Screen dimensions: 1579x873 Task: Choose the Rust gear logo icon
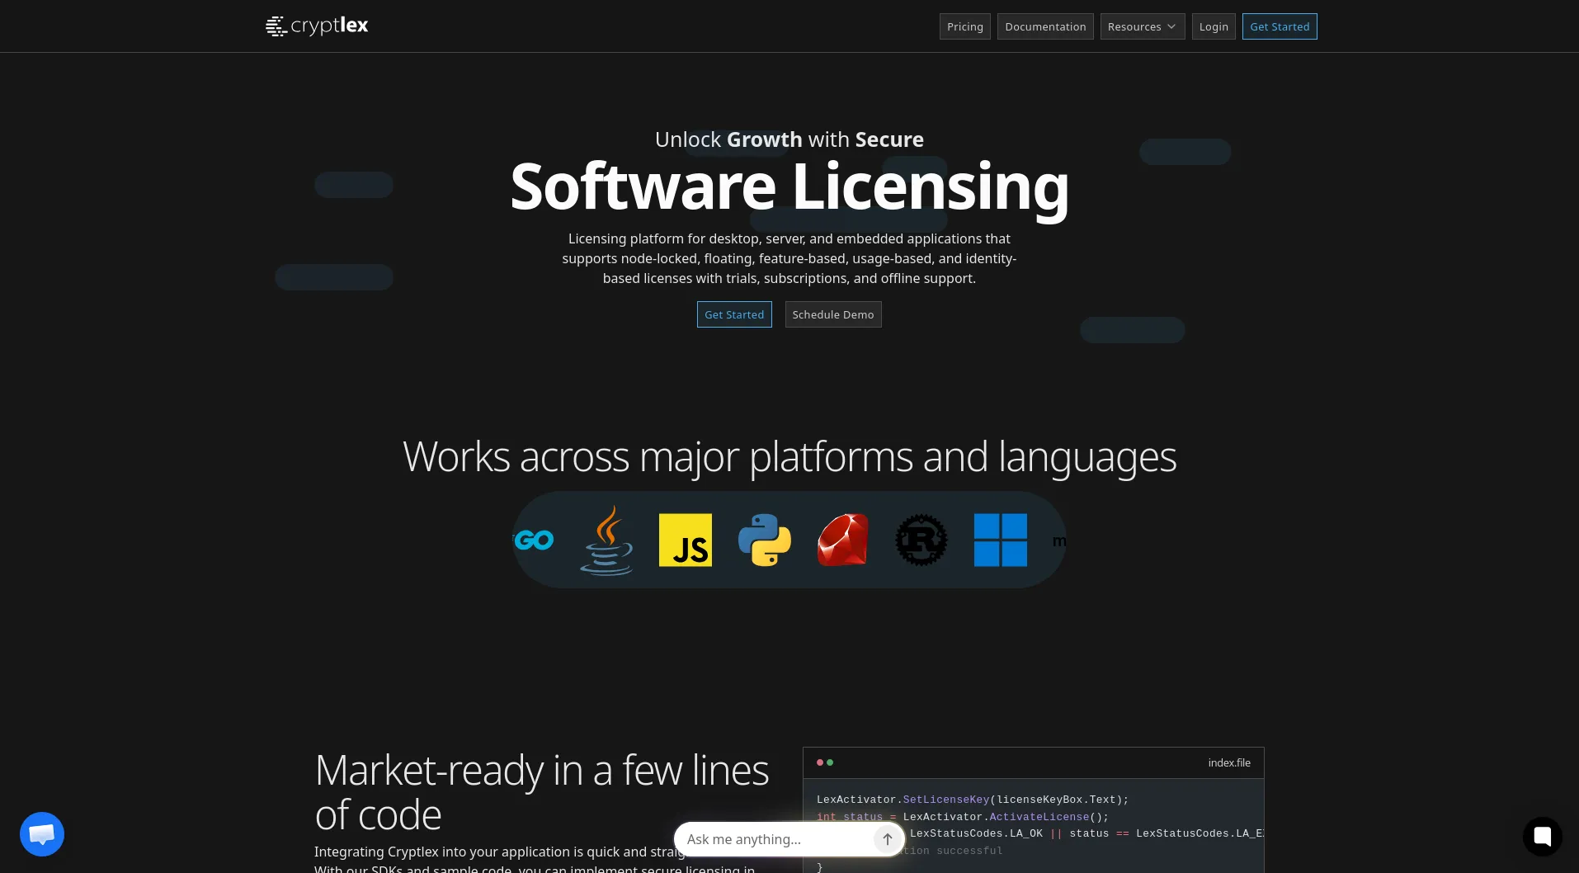tap(921, 540)
